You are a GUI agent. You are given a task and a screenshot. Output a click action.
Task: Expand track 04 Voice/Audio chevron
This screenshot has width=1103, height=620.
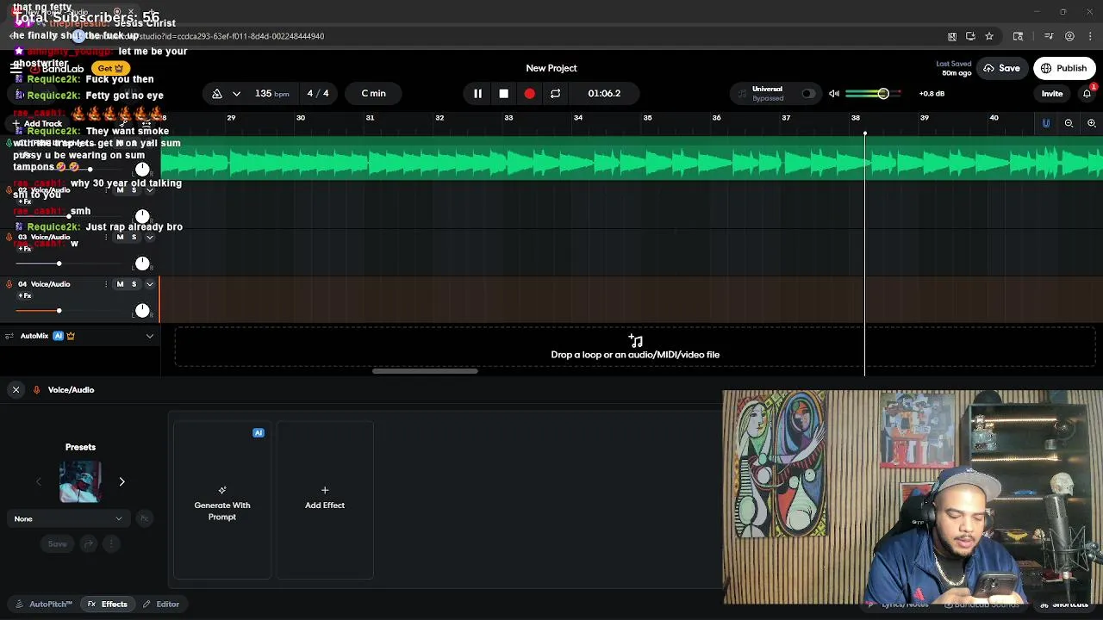tap(149, 284)
